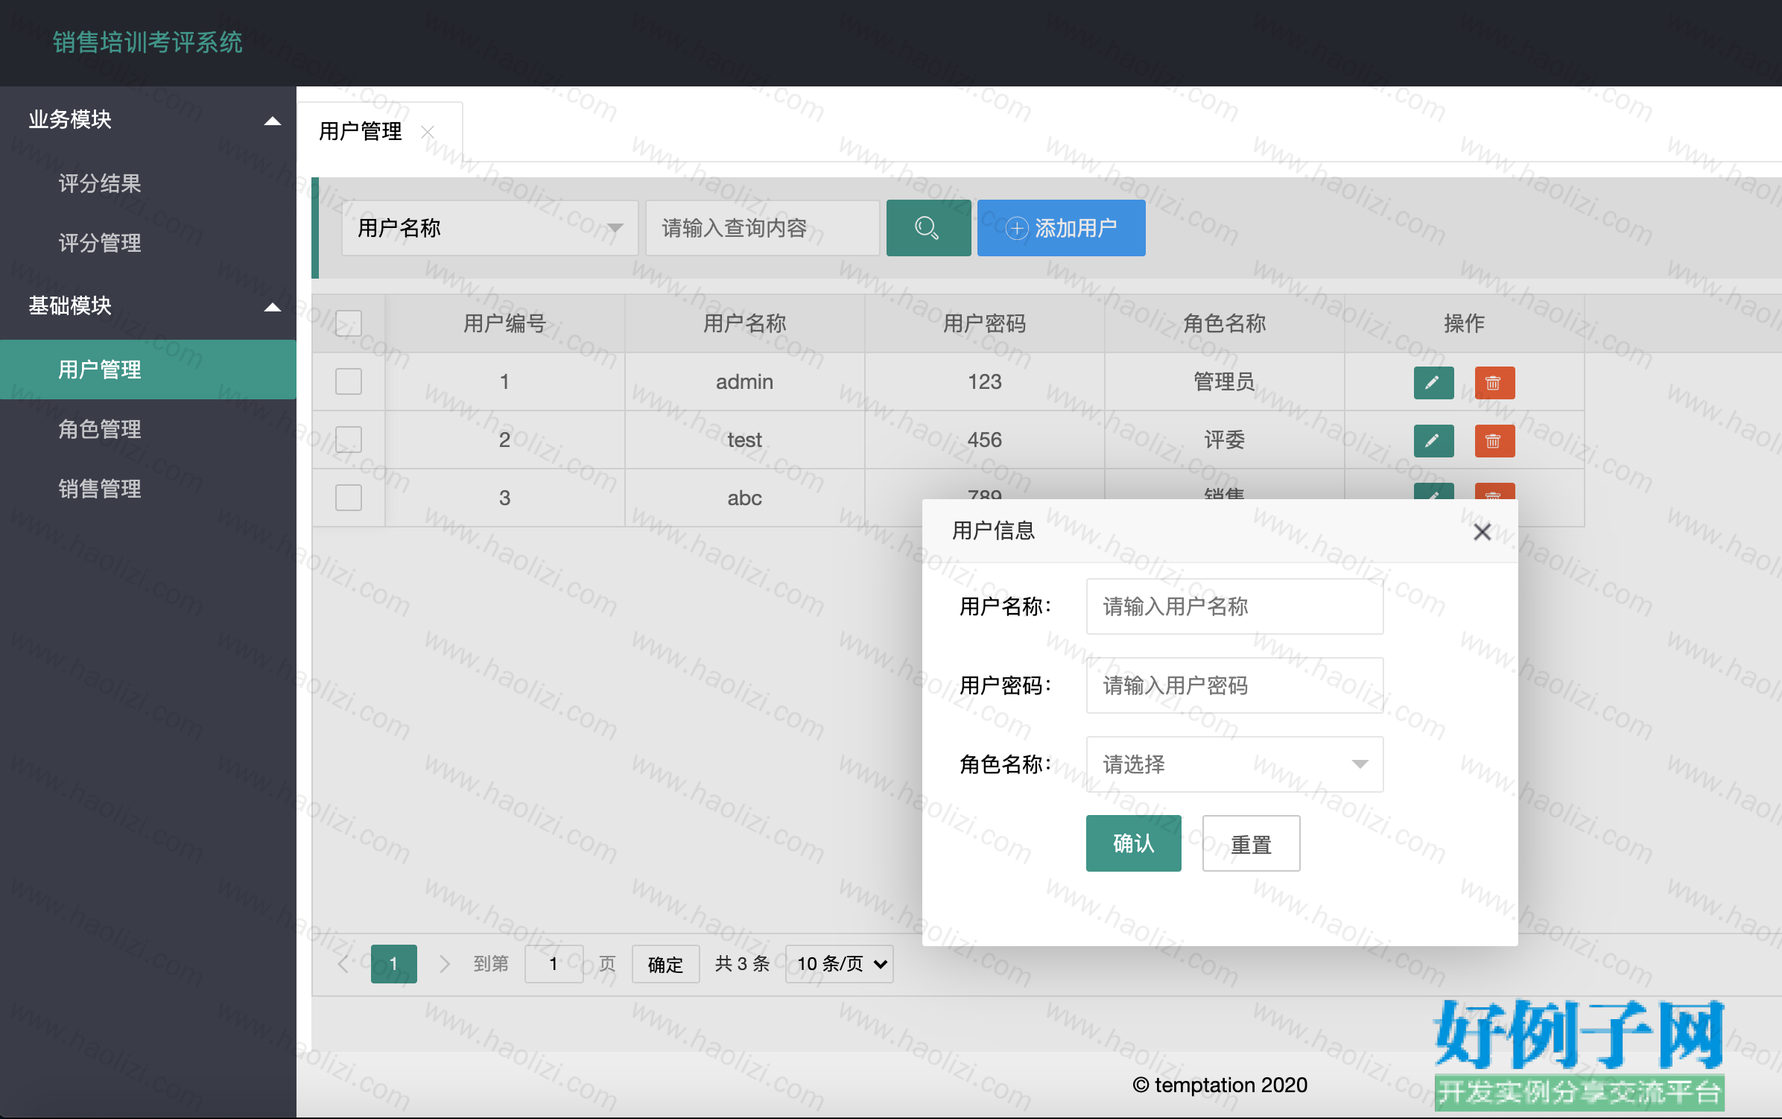Close the 用户管理 tab
The width and height of the screenshot is (1782, 1119).
point(428,132)
